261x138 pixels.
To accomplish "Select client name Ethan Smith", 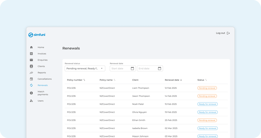I will (x=139, y=120).
